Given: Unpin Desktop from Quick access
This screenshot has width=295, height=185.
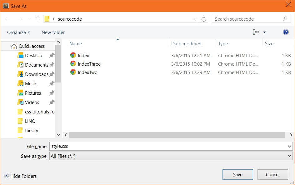Looking at the screenshot, I should pos(52,56).
